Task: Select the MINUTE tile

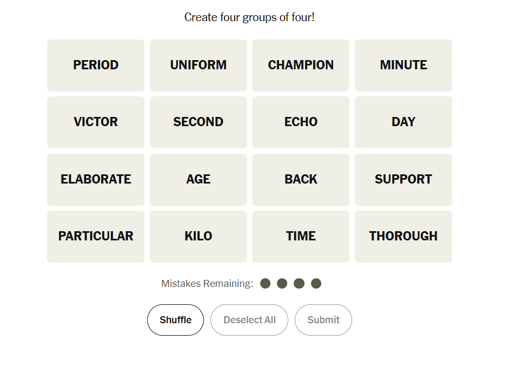Action: 403,65
